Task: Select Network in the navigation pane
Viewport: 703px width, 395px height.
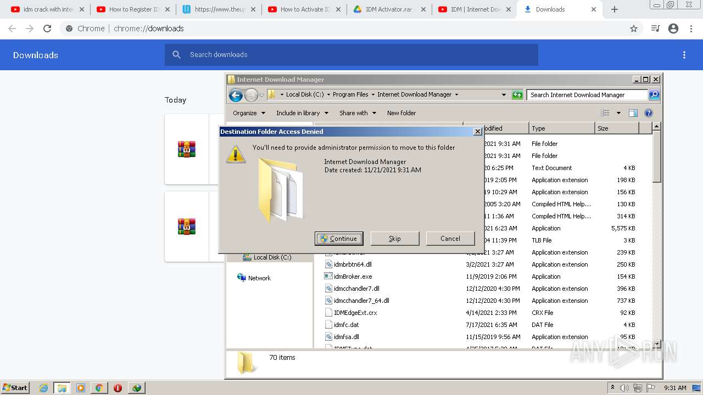Action: pos(259,278)
